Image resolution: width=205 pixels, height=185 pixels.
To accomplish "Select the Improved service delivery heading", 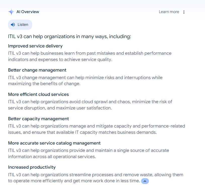I will [x=35, y=46].
